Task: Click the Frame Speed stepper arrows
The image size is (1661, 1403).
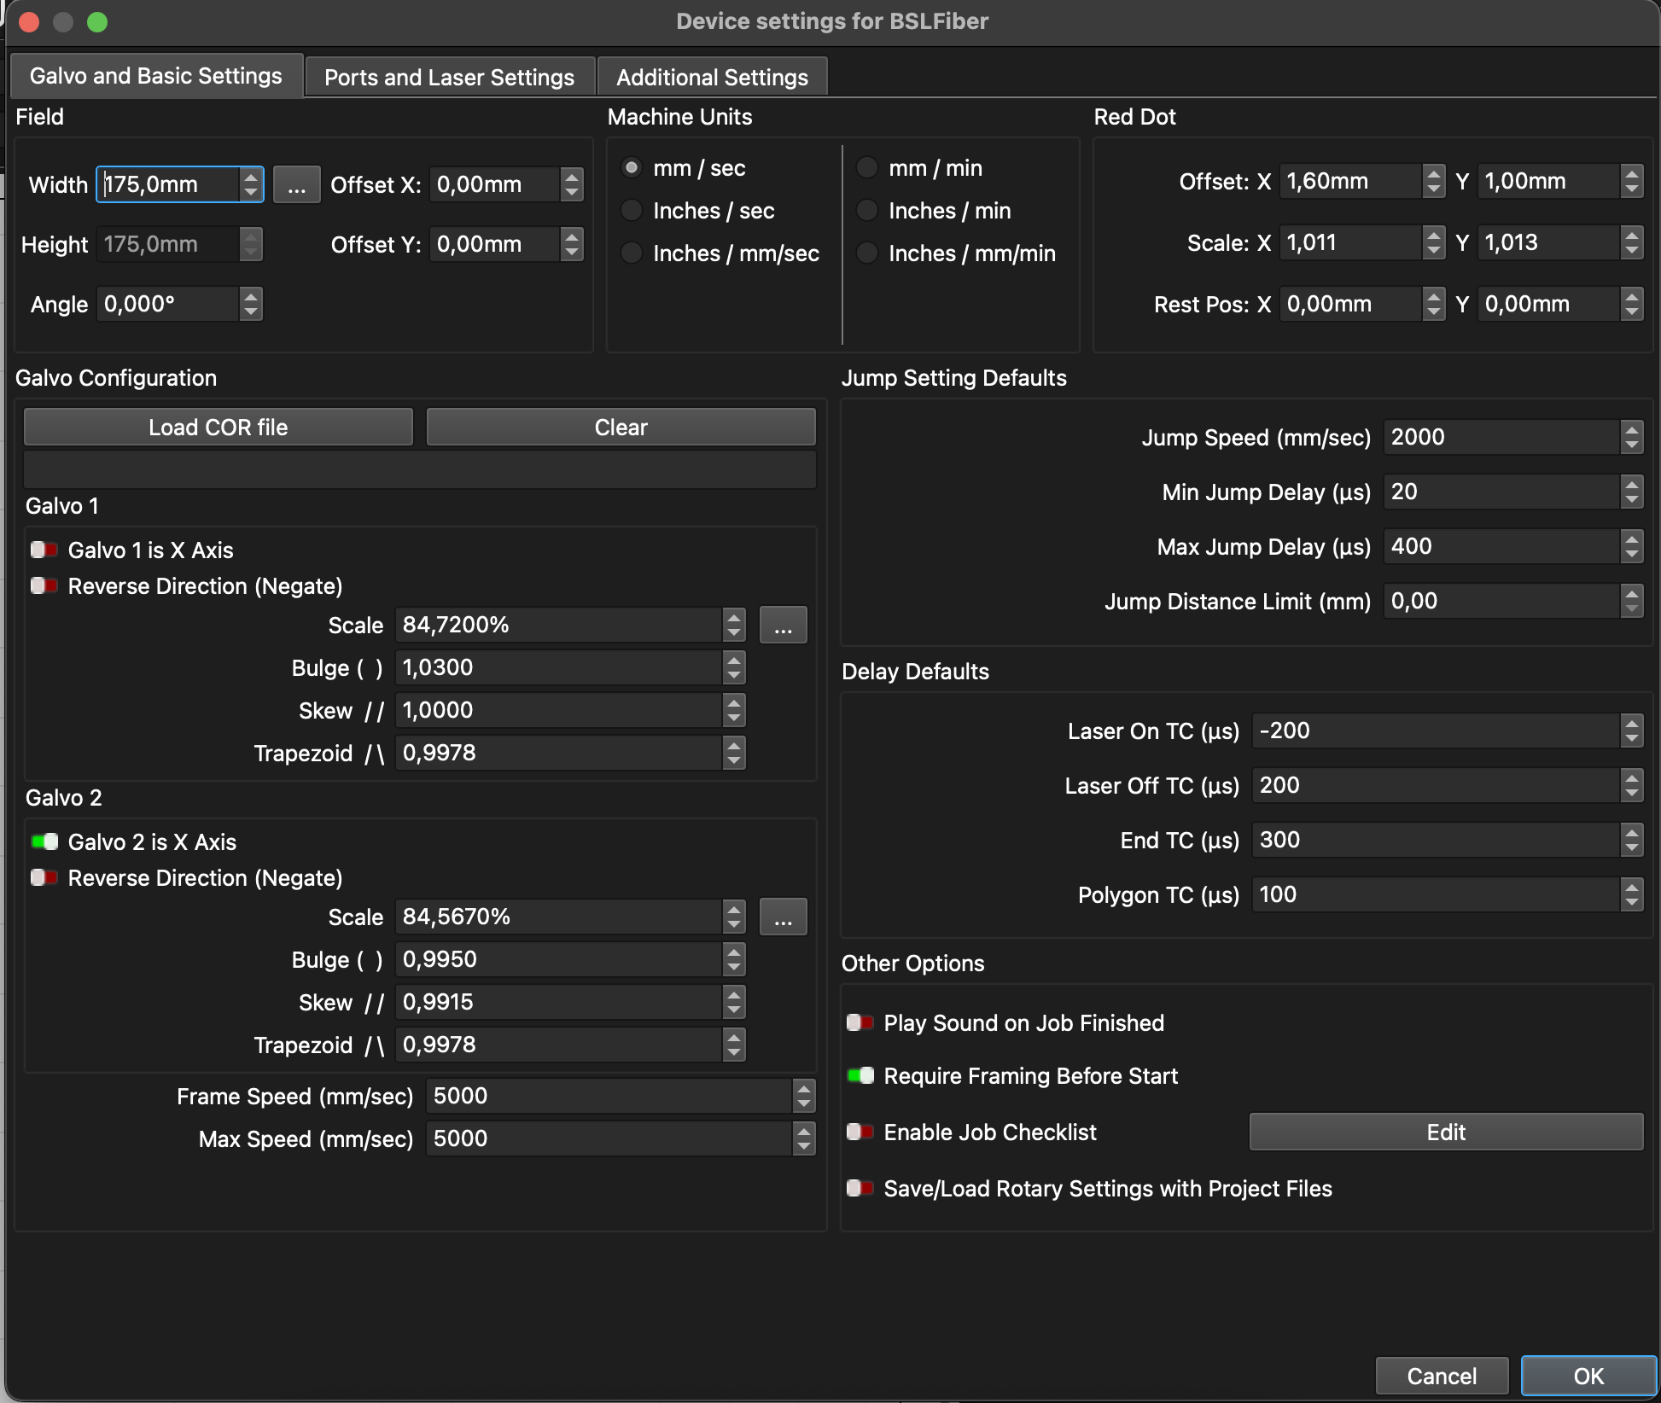Action: pyautogui.click(x=803, y=1097)
